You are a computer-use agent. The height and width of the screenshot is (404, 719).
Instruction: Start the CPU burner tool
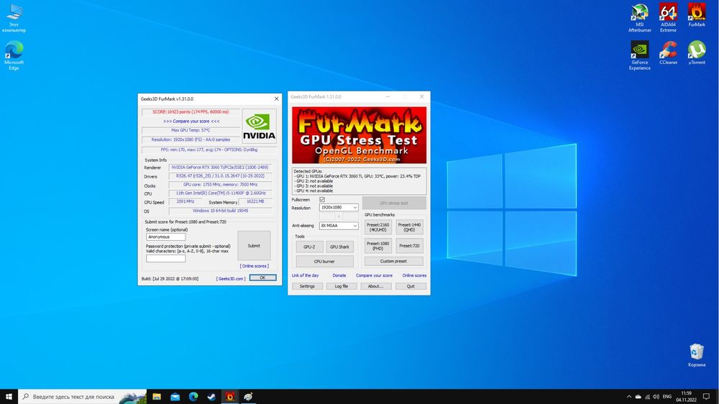[324, 262]
